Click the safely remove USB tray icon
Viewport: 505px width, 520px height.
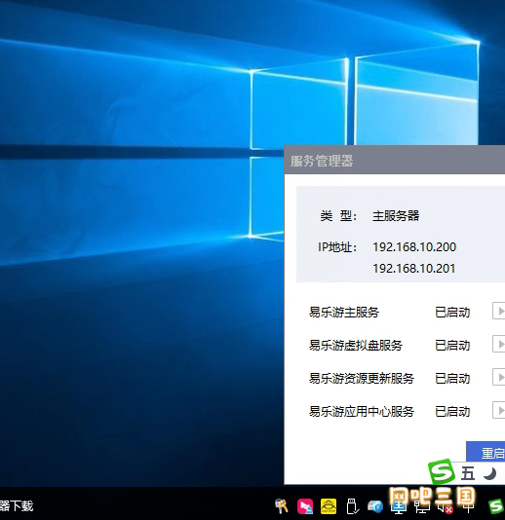coord(352,506)
